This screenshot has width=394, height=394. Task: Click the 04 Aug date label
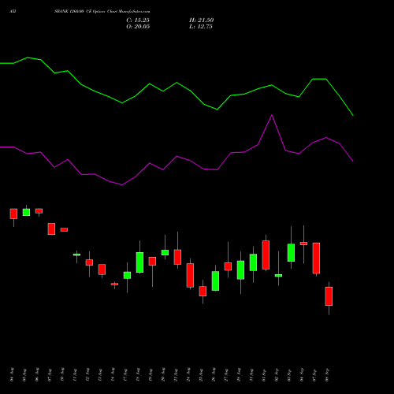click(12, 374)
